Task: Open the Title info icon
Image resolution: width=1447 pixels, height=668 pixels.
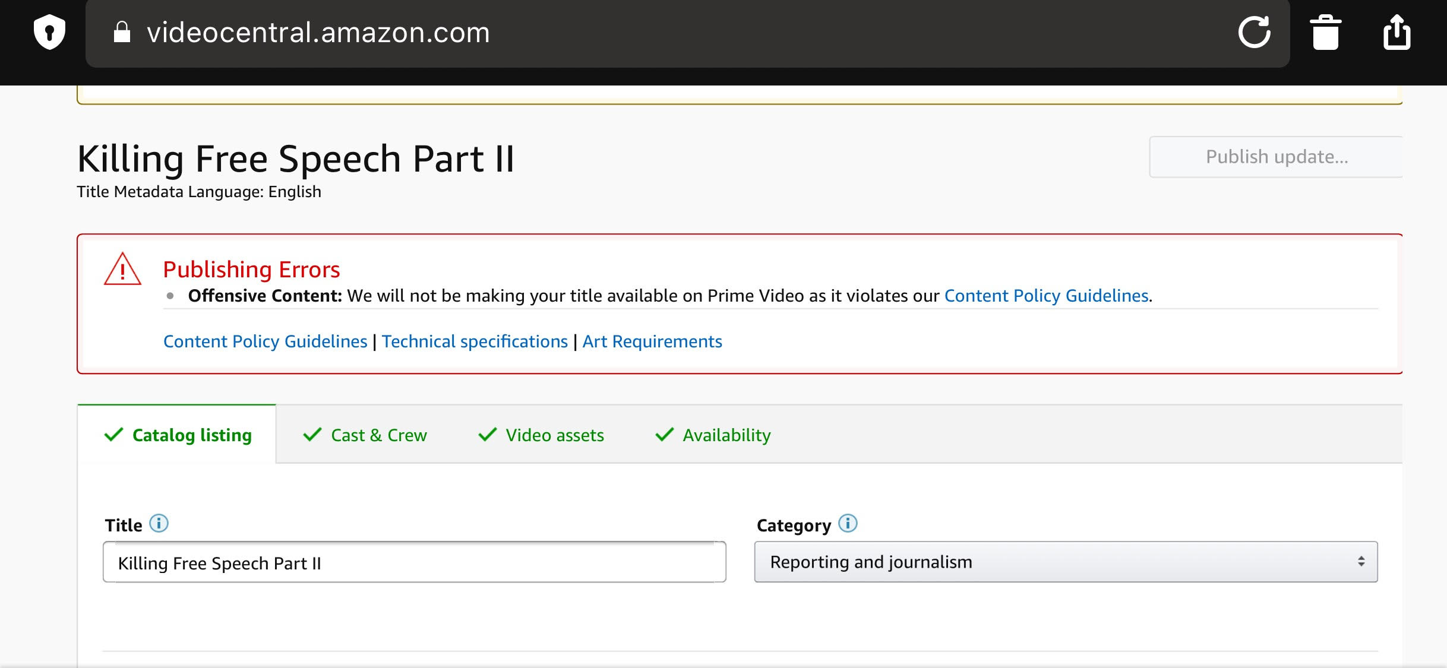Action: point(159,523)
